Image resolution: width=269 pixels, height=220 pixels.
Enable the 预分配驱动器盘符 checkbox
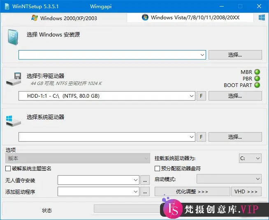click(157, 168)
